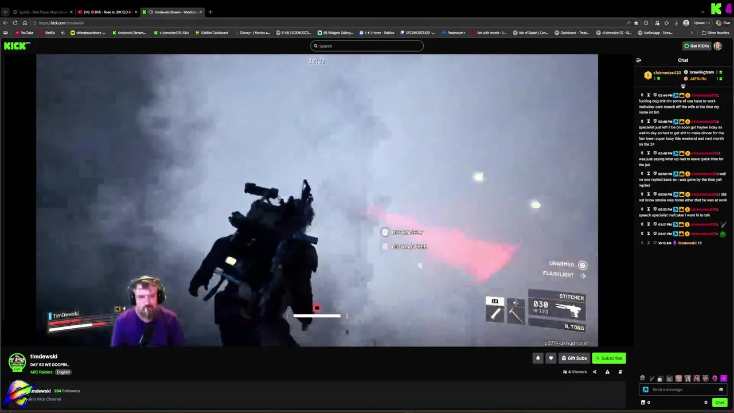
Task: Open the Paramount+ bookmark
Action: tap(454, 33)
